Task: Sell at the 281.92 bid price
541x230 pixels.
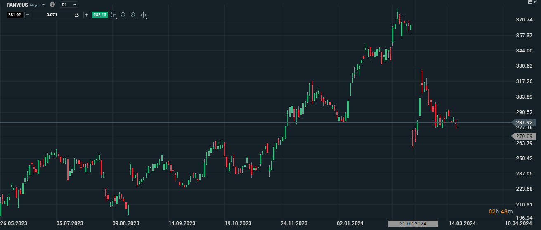Action: click(x=14, y=15)
